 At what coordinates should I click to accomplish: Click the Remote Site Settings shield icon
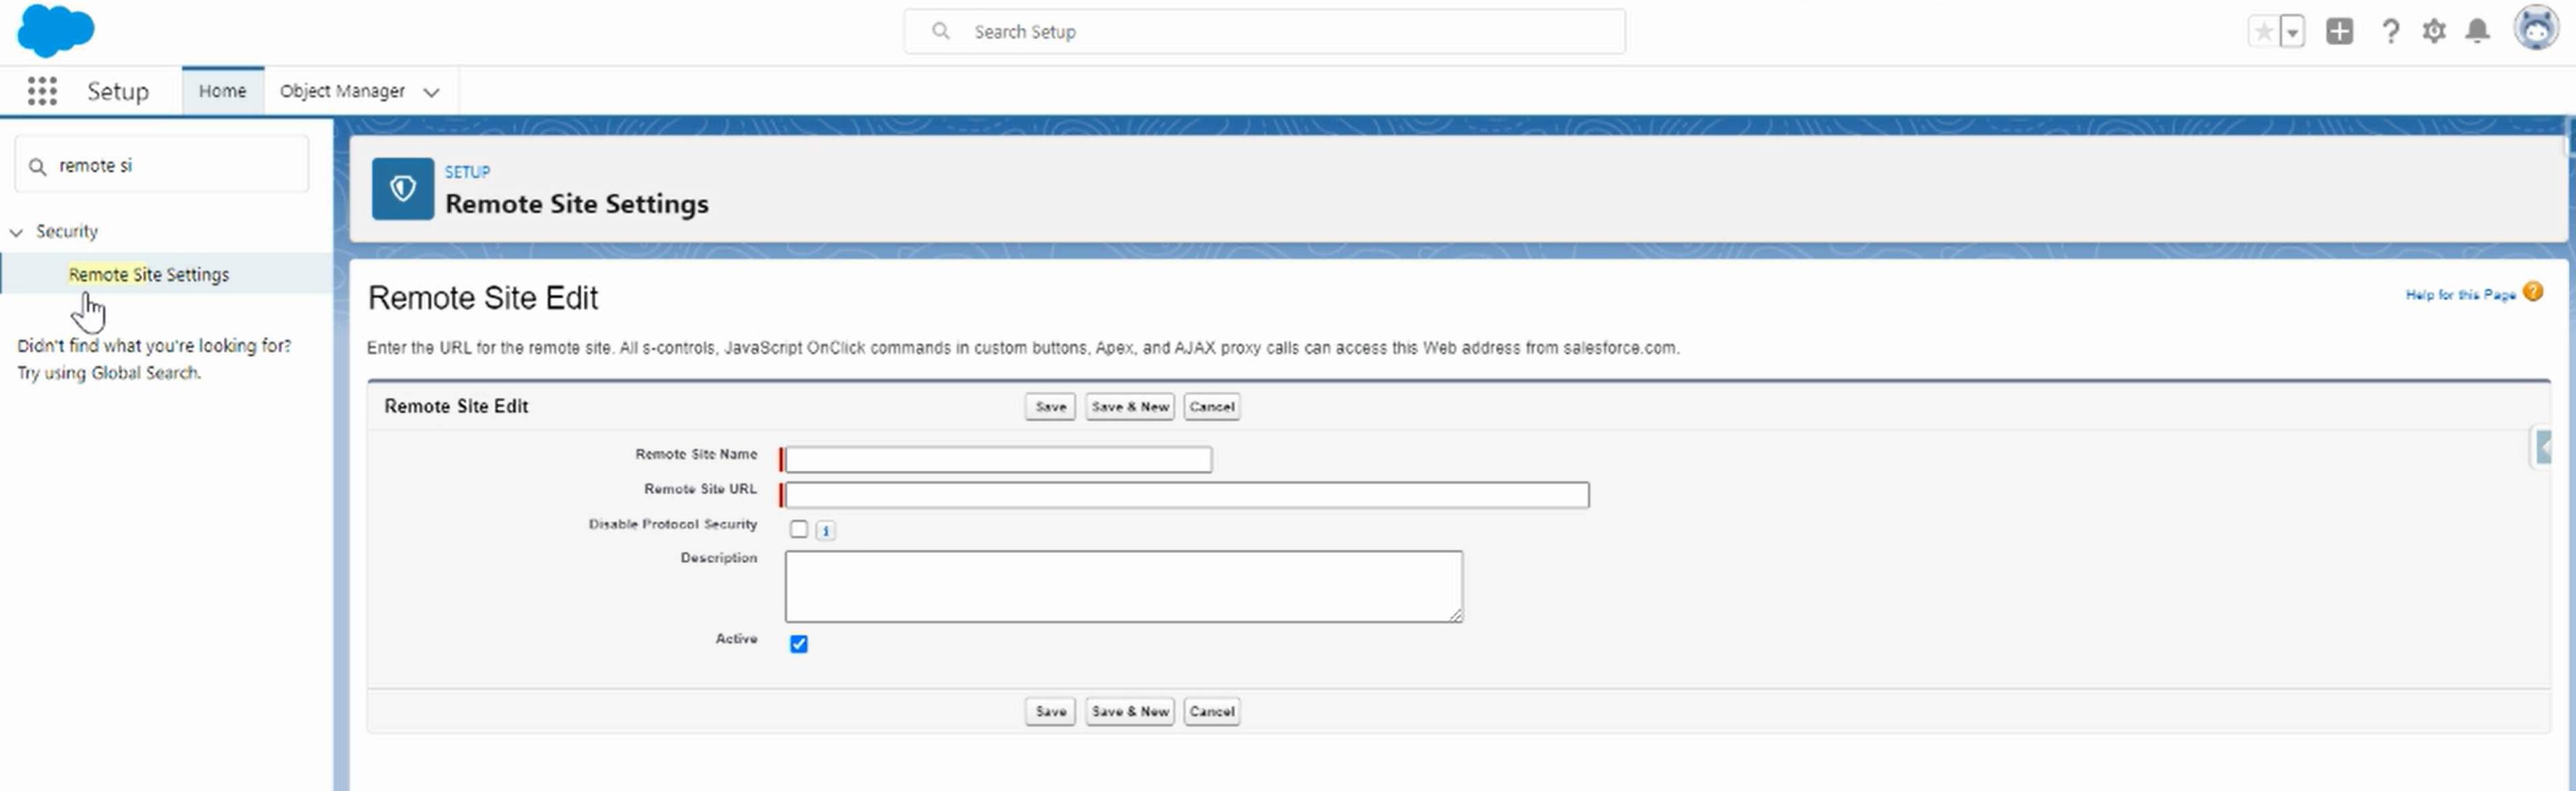(403, 189)
